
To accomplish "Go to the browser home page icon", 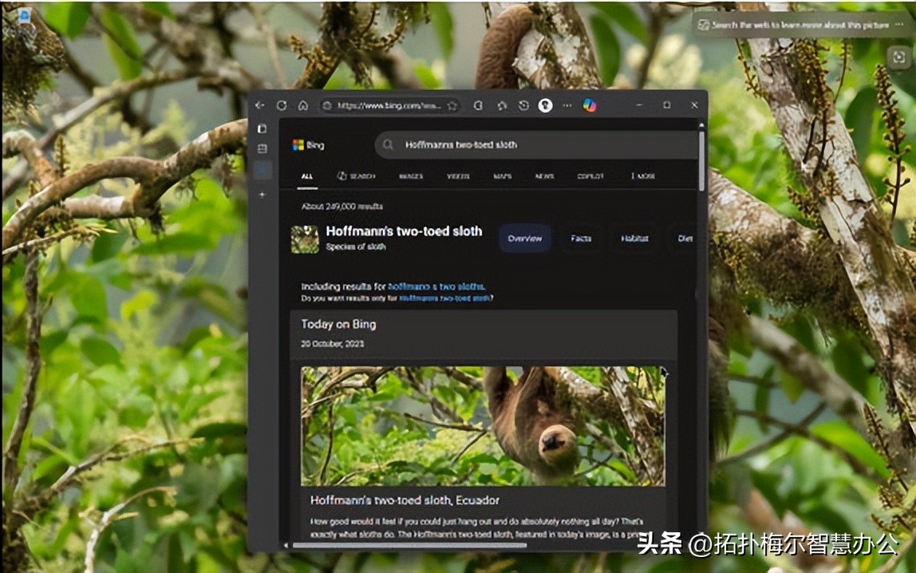I will coord(303,105).
